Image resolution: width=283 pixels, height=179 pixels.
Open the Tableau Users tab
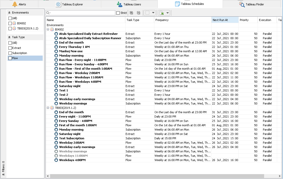tap(129, 4)
